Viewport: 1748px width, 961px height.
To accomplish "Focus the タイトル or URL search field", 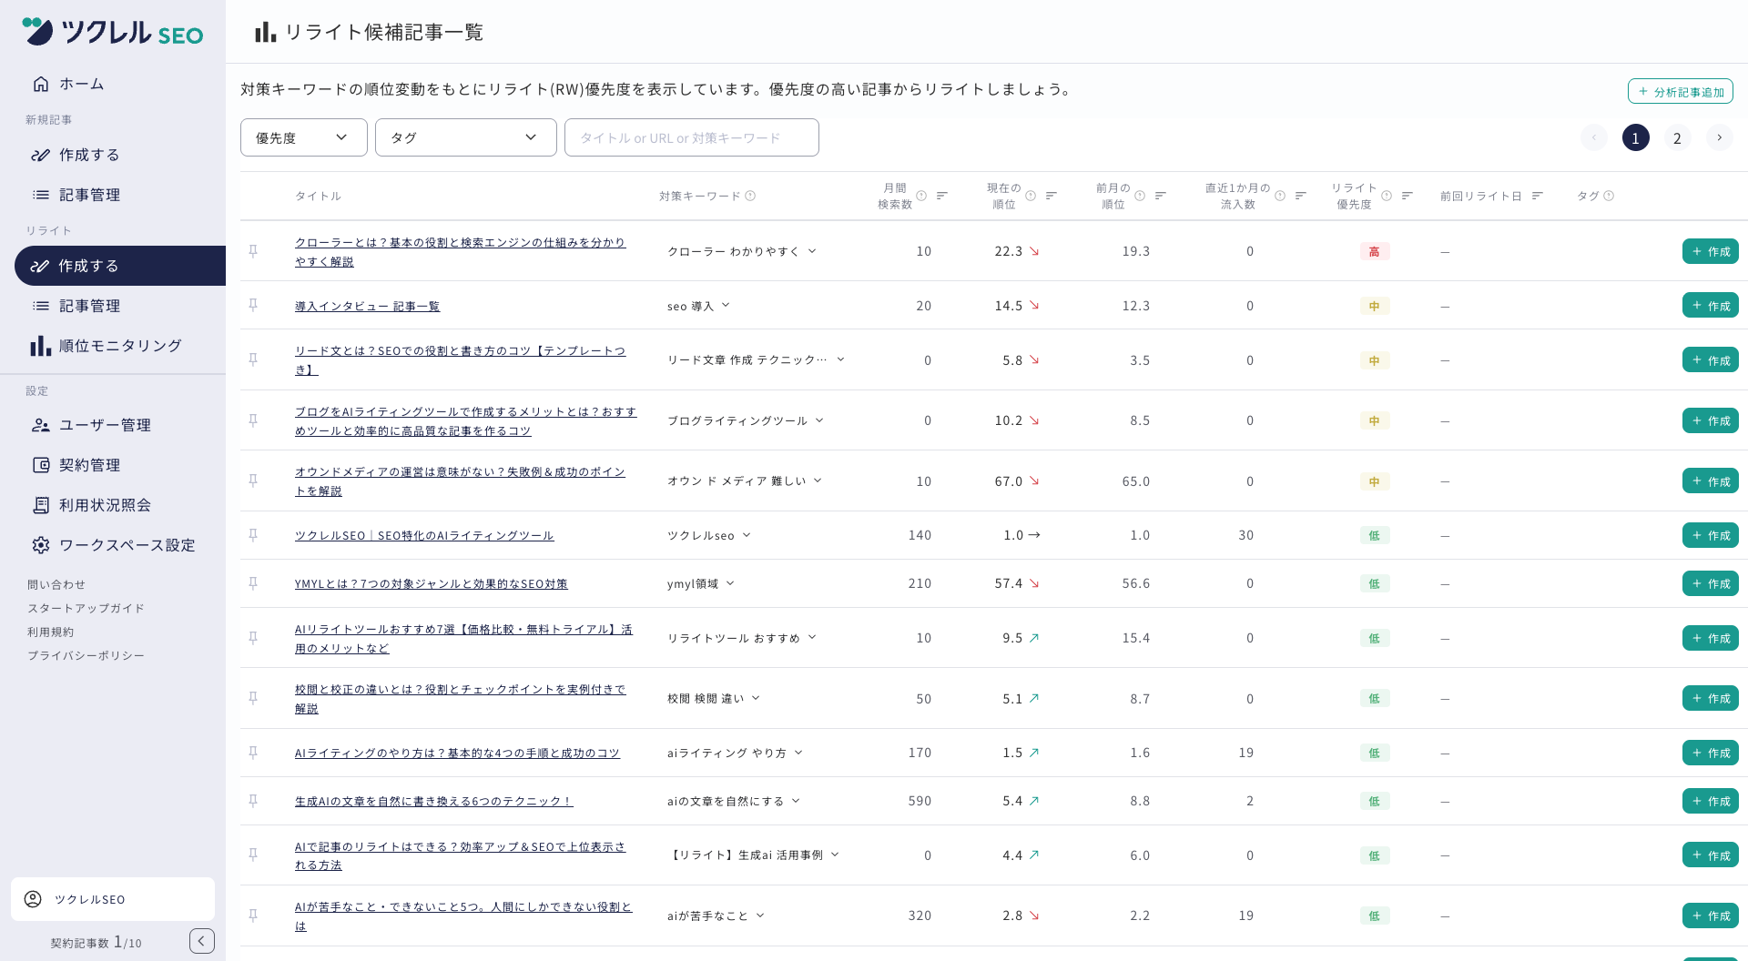I will (692, 137).
